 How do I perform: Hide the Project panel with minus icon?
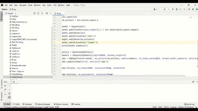pyautogui.click(x=51, y=13)
